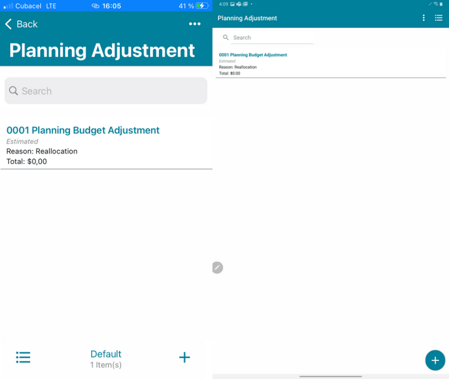Open 0001 Planning Budget Adjustment in large text
This screenshot has width=449, height=379.
pyautogui.click(x=83, y=130)
